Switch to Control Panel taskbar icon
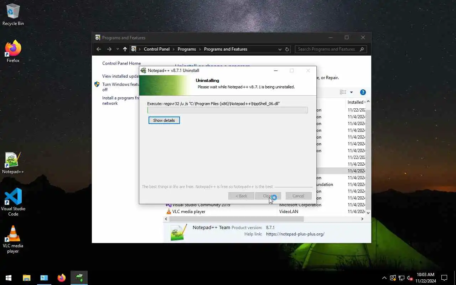This screenshot has width=456, height=285. tap(44, 278)
